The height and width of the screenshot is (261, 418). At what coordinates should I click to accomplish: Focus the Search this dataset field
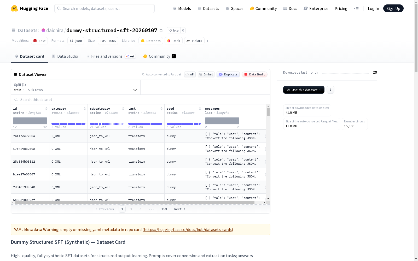(x=141, y=100)
